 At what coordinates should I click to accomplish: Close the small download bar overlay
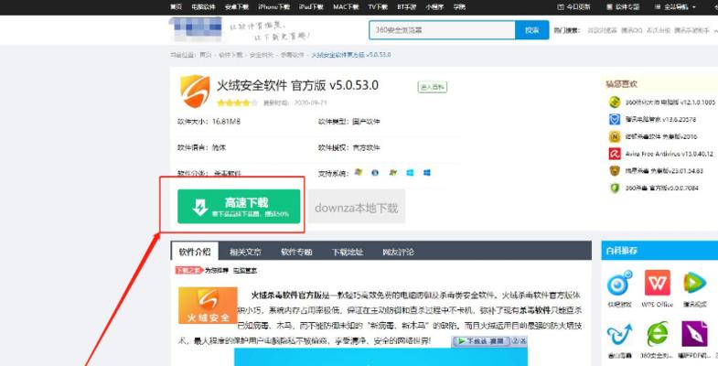coord(523,340)
